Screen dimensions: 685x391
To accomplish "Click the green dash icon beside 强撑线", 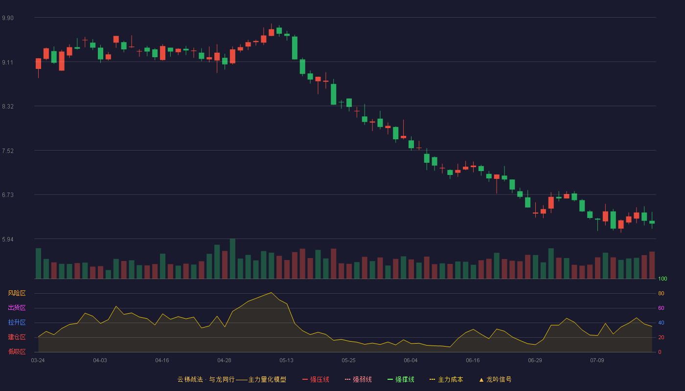I will point(390,379).
